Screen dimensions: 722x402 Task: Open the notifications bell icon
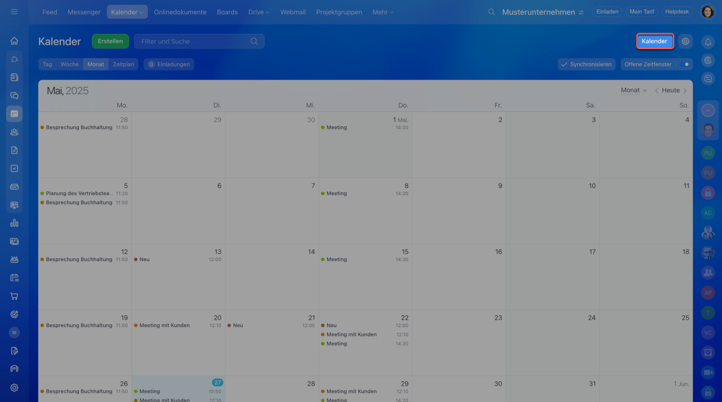pyautogui.click(x=708, y=42)
